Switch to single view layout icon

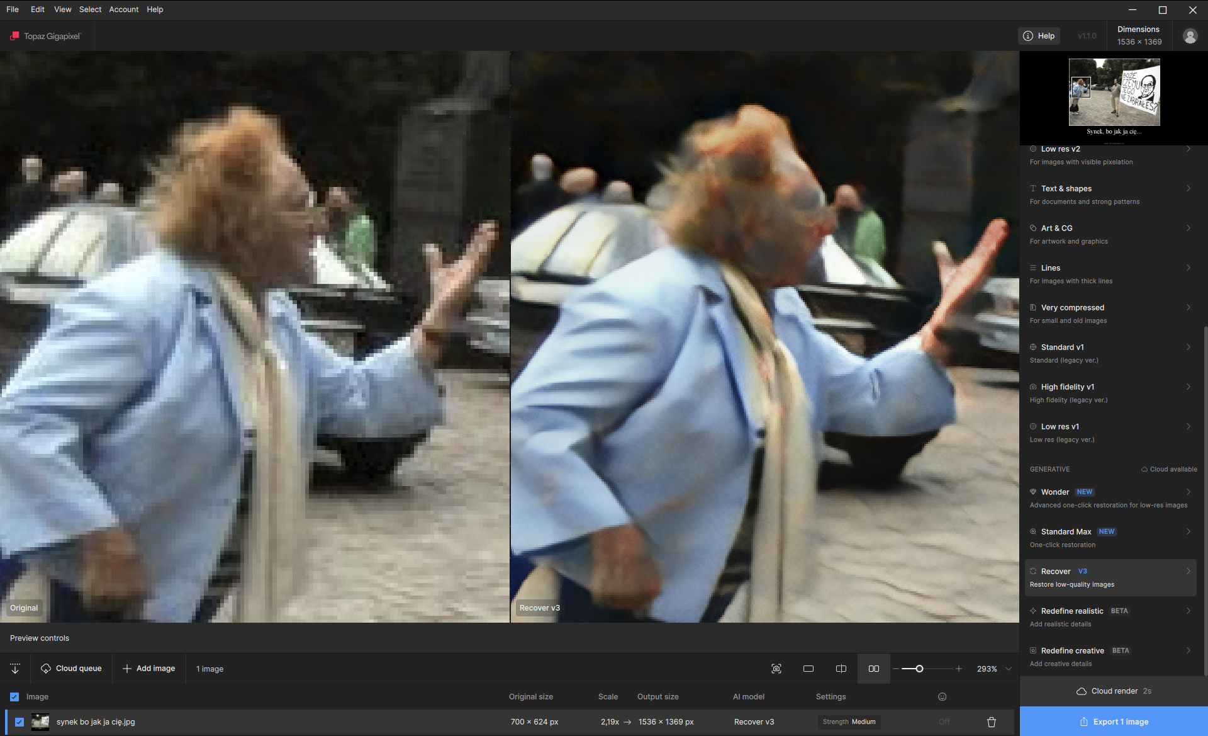[x=808, y=669]
